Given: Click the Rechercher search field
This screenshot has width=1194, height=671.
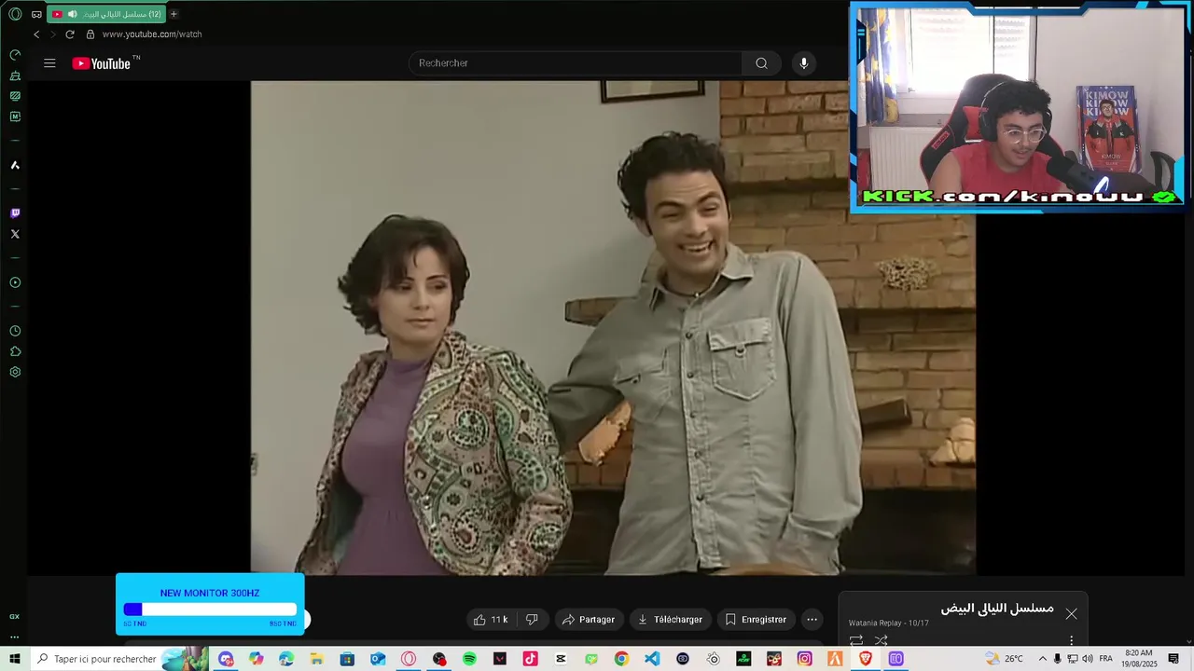Looking at the screenshot, I should (x=576, y=63).
